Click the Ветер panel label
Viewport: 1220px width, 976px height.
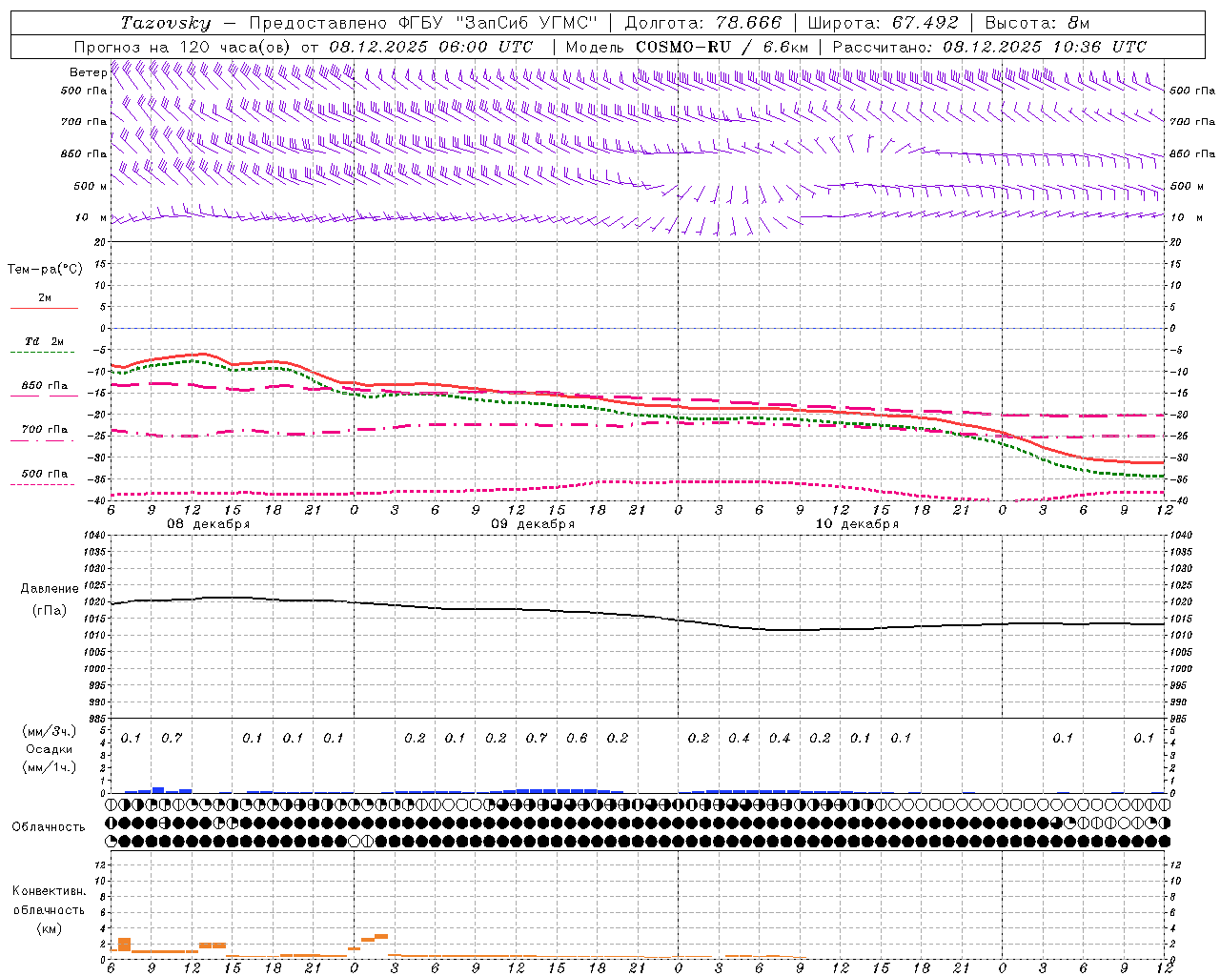88,72
